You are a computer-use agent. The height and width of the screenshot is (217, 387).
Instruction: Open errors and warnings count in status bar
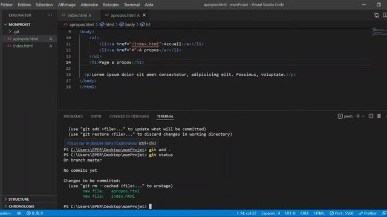[34, 213]
